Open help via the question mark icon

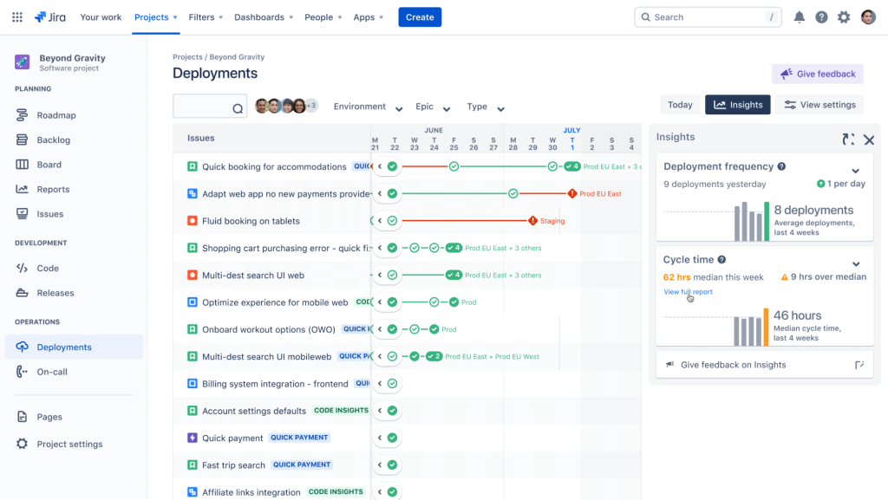[821, 16]
